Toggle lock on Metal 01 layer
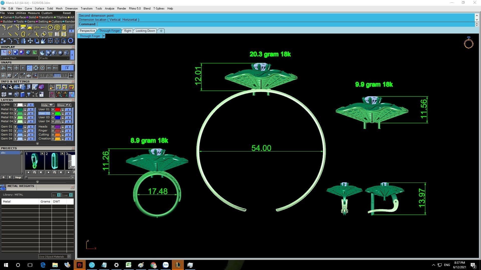 [25, 109]
